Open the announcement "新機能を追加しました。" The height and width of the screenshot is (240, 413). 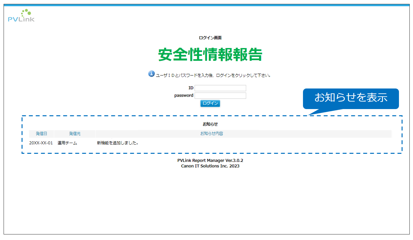(117, 143)
